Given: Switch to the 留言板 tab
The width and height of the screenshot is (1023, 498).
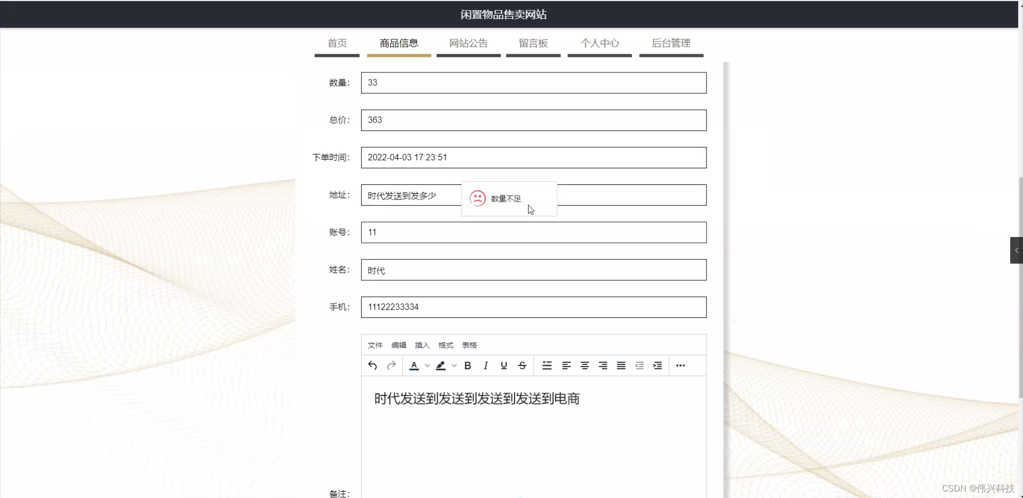Looking at the screenshot, I should pos(533,43).
